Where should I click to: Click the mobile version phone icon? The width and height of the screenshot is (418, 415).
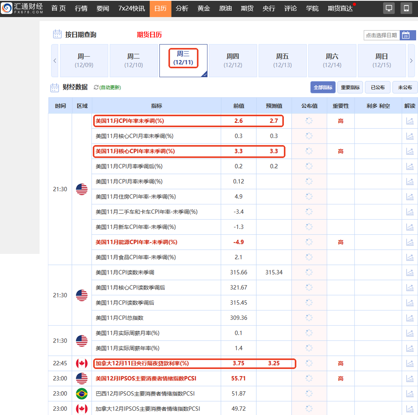(406, 8)
